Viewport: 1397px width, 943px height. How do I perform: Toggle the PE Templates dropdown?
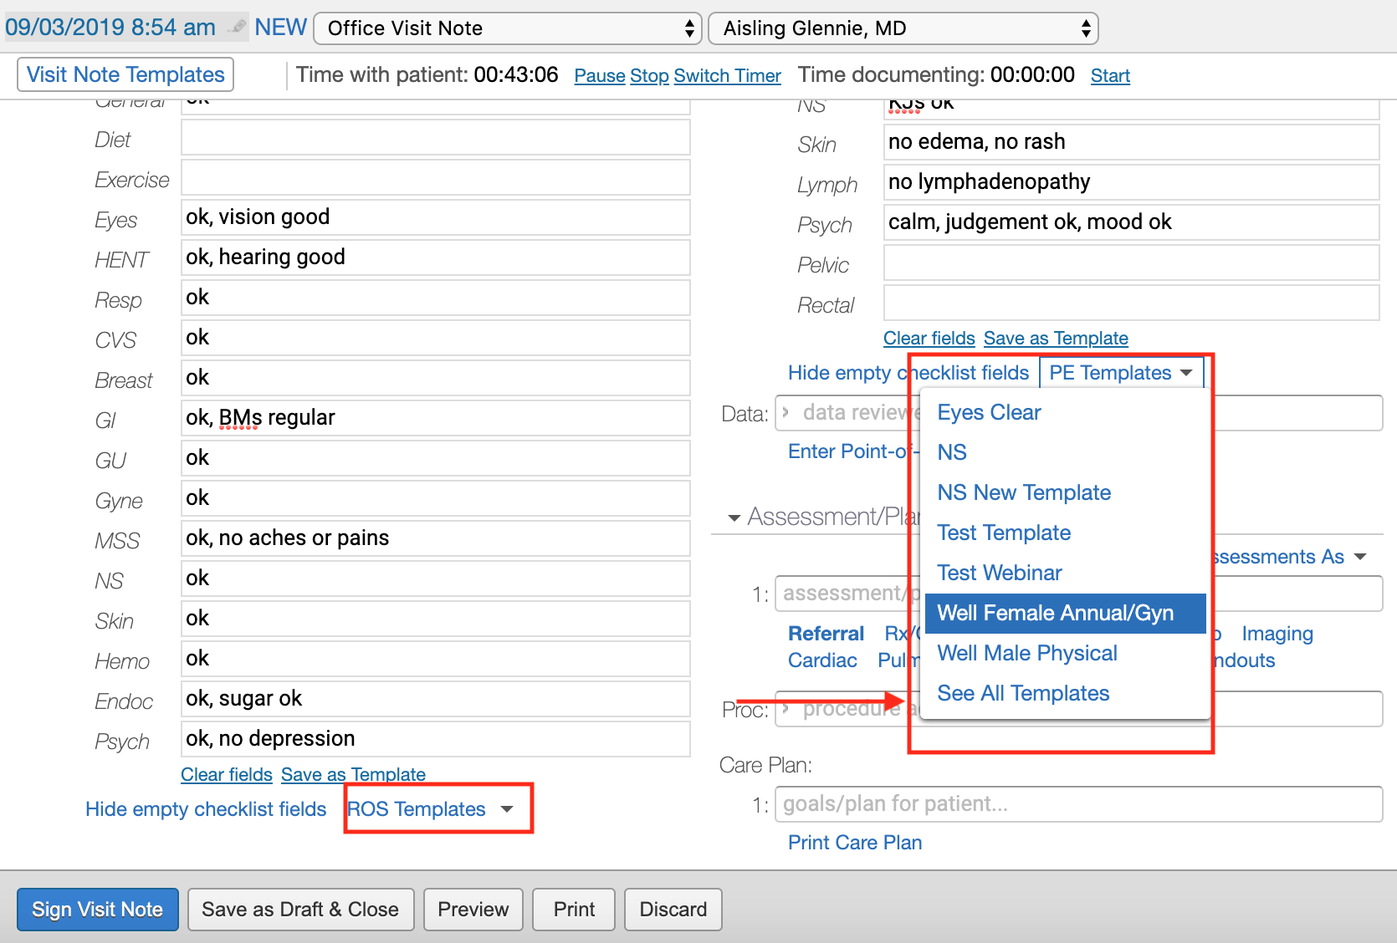pos(1120,373)
